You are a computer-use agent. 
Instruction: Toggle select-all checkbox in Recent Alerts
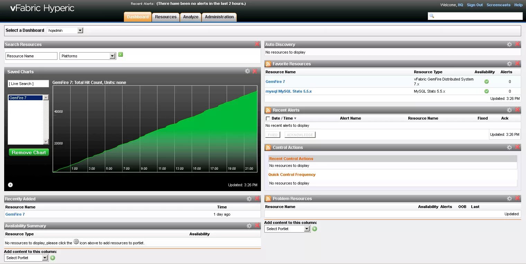coord(268,119)
